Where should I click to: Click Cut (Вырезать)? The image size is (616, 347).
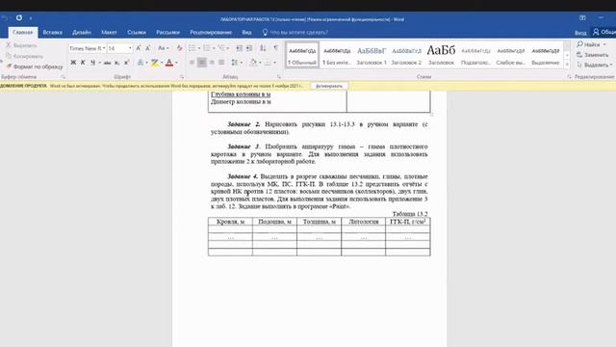[x=21, y=45]
